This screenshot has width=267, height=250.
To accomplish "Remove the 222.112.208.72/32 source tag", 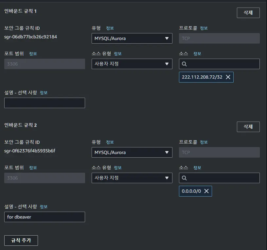I will 228,77.
